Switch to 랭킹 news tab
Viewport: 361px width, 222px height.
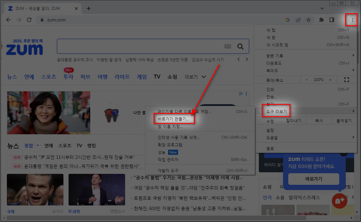pyautogui.click(x=91, y=145)
